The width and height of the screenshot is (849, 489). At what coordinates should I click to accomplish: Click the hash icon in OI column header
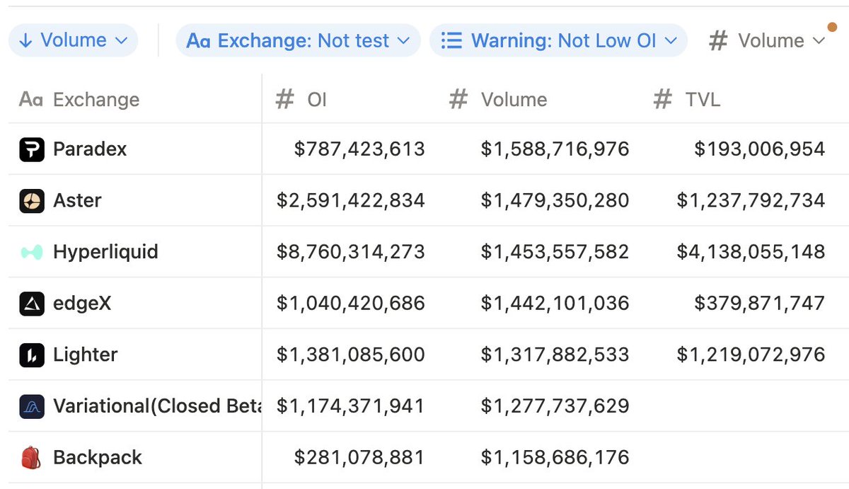click(284, 100)
